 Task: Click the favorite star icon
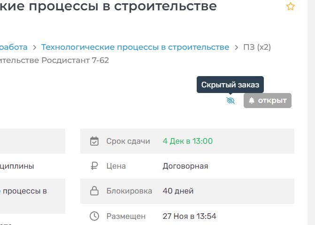pos(291,7)
